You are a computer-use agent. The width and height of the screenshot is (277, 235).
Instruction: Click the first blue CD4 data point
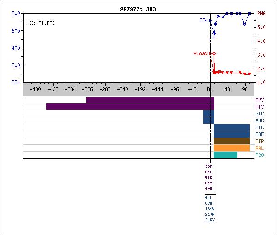[x=211, y=20]
